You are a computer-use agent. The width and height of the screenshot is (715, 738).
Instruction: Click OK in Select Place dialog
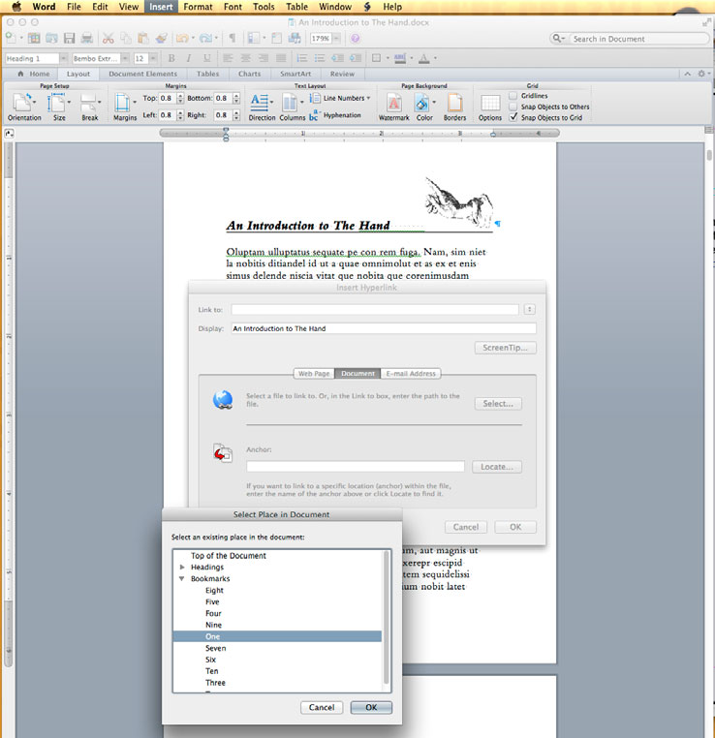(x=370, y=708)
